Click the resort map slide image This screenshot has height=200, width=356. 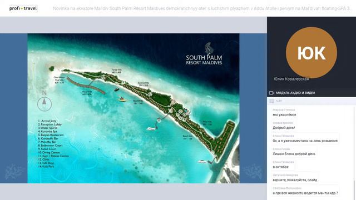point(133,108)
